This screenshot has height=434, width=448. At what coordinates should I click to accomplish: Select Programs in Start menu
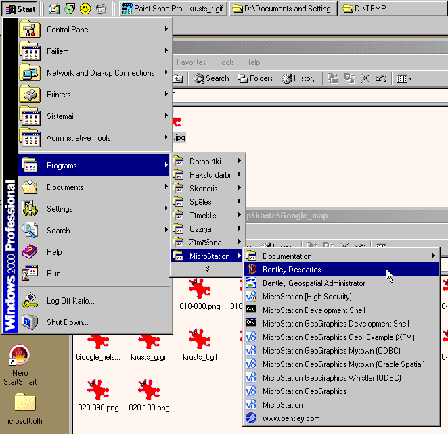coord(94,165)
